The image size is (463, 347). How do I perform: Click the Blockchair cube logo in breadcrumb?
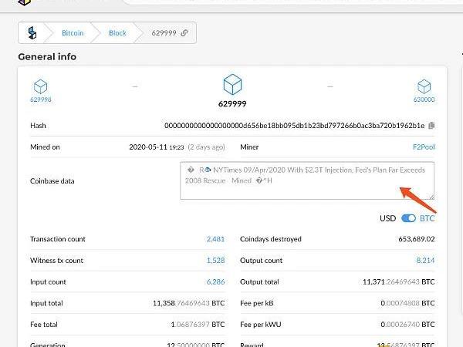pyautogui.click(x=32, y=33)
